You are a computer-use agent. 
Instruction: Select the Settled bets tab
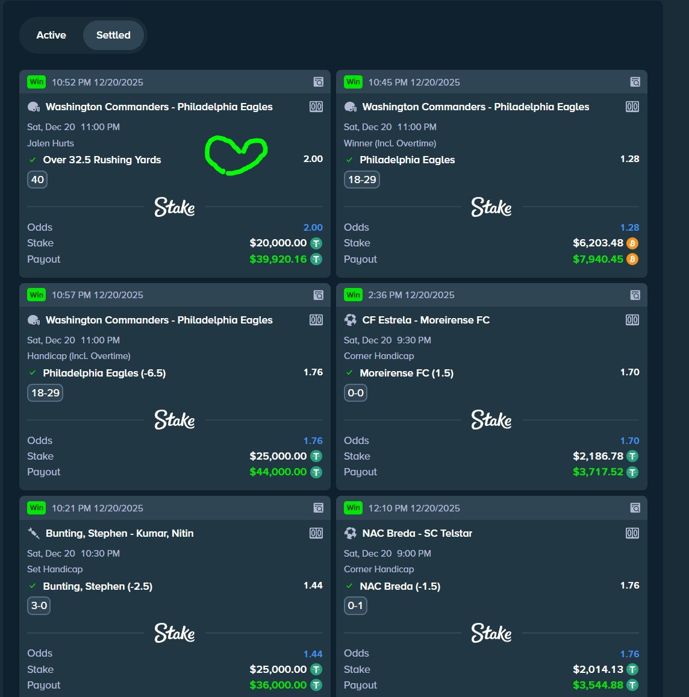coord(113,35)
